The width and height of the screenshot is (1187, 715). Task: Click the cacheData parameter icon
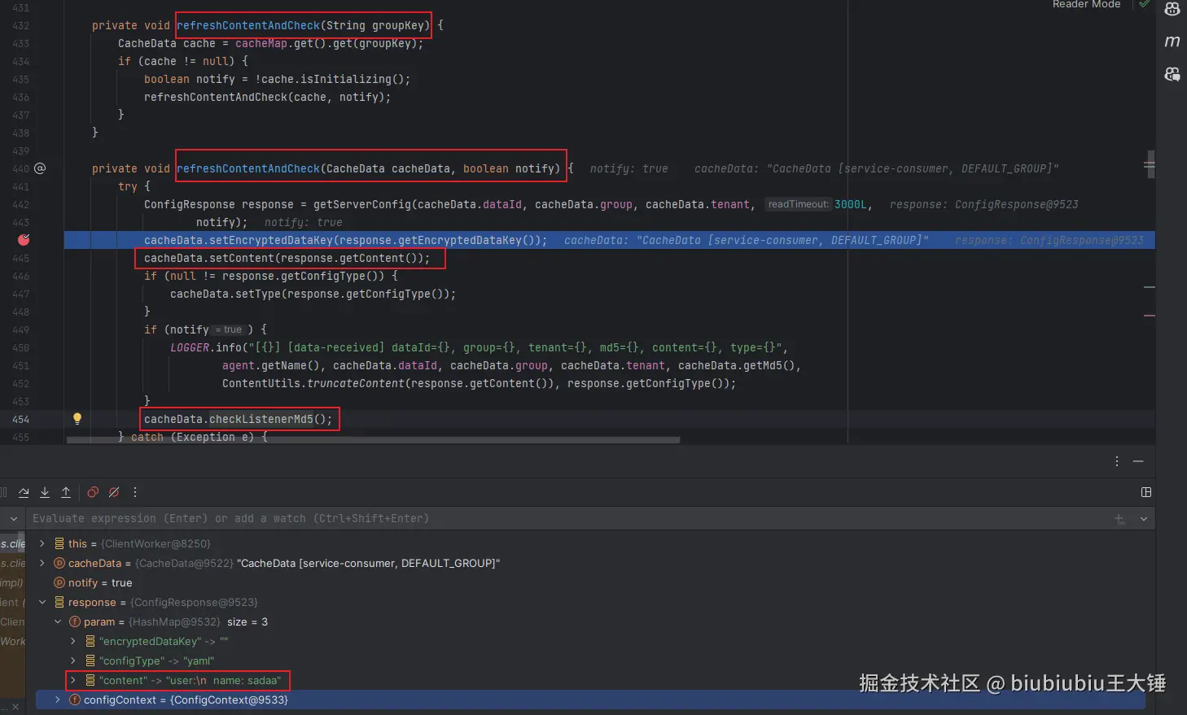click(59, 563)
